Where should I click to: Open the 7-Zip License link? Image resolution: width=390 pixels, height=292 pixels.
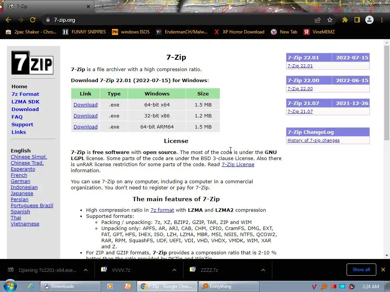238,164
